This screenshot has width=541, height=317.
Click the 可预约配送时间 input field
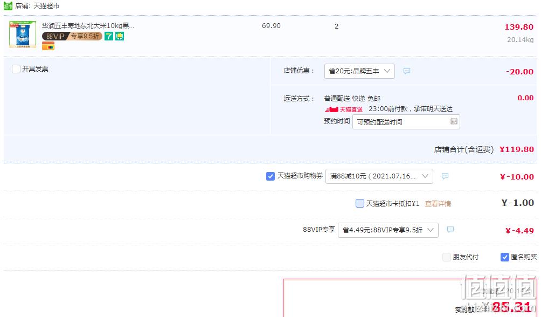406,122
